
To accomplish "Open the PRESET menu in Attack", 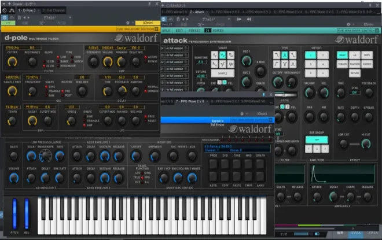I will coord(194,31).
